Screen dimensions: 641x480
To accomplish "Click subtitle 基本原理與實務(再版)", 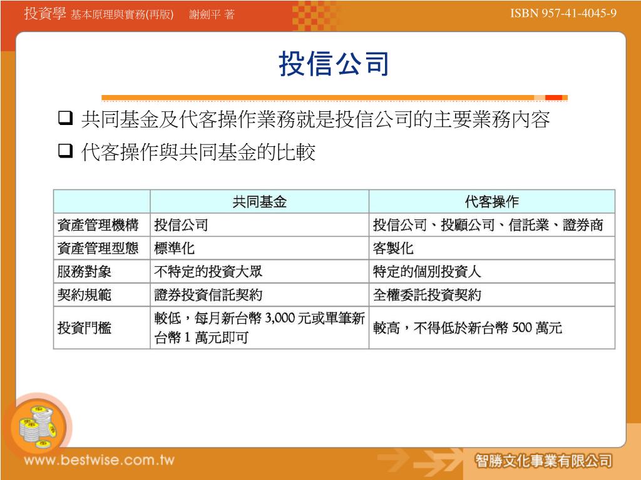I will pyautogui.click(x=122, y=15).
